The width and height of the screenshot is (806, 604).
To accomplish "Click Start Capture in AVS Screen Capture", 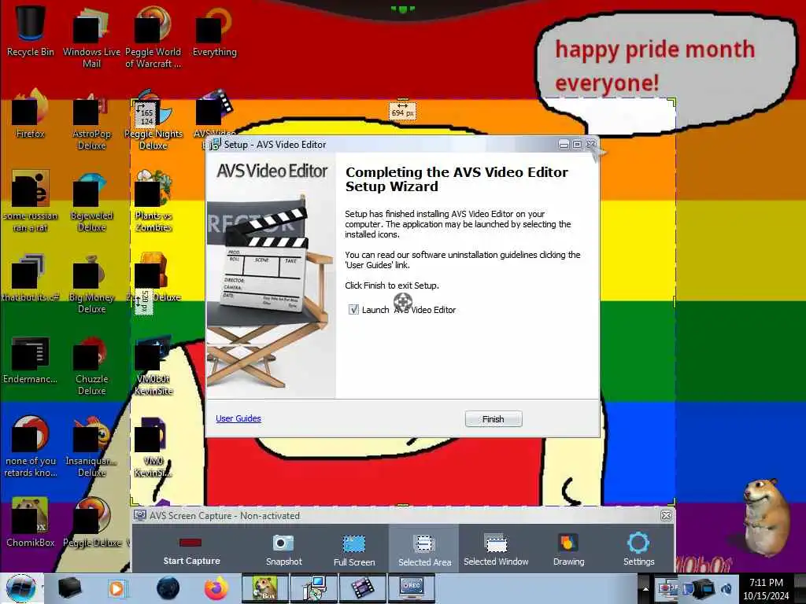I will pyautogui.click(x=191, y=550).
